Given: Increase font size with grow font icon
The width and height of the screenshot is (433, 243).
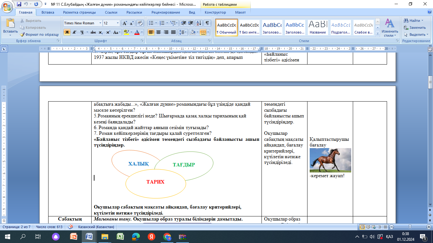Looking at the screenshot, I should 125,23.
